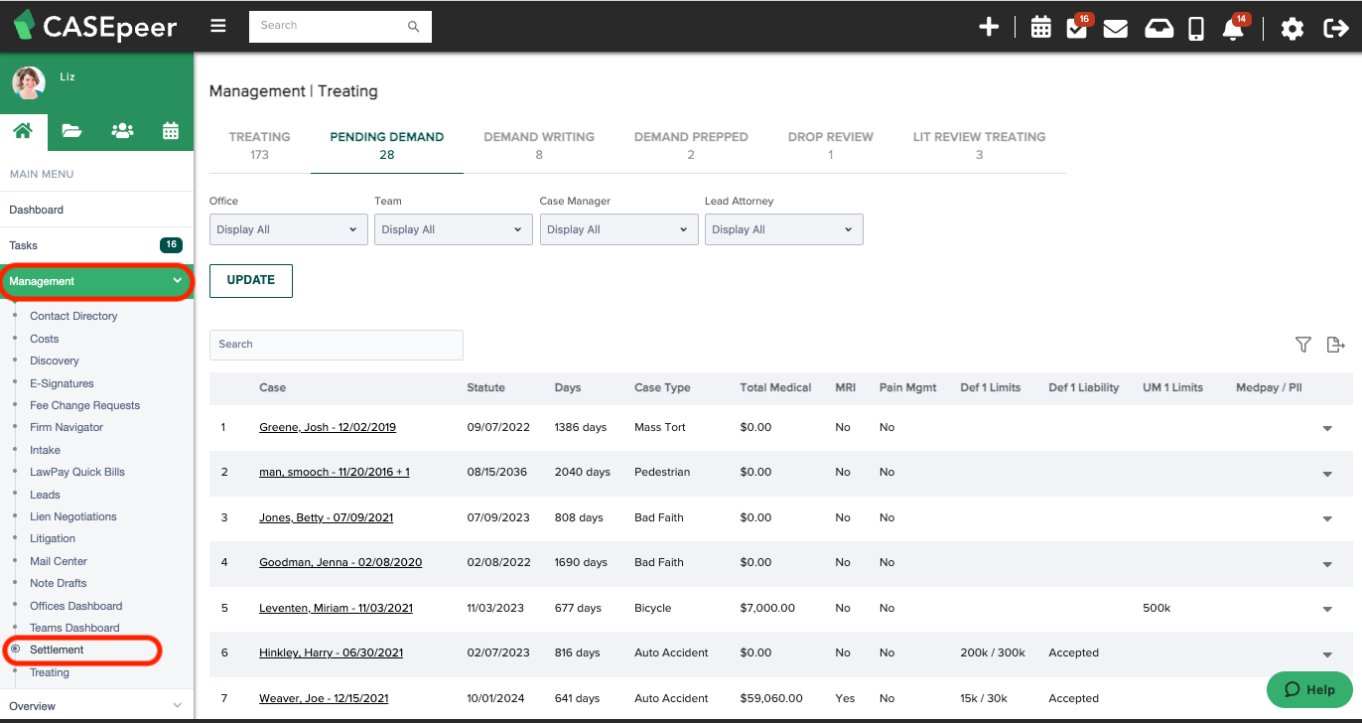Viewport: 1362px width, 723px height.
Task: Expand row options for Goodman, Jenna
Action: point(1327,564)
